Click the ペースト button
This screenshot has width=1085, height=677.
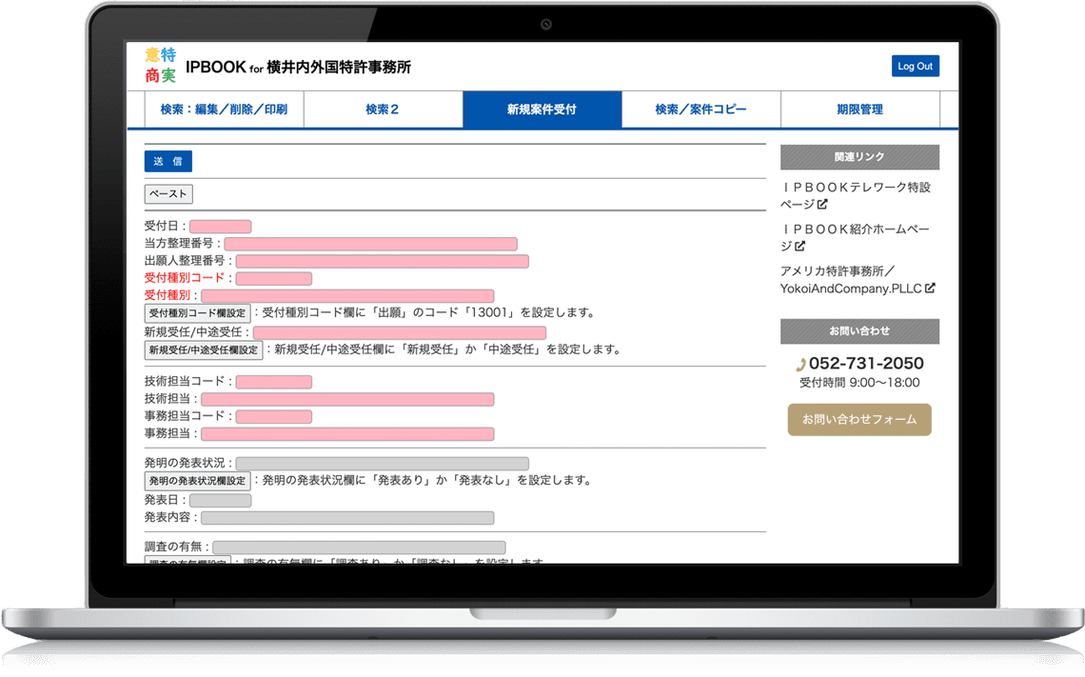[168, 193]
